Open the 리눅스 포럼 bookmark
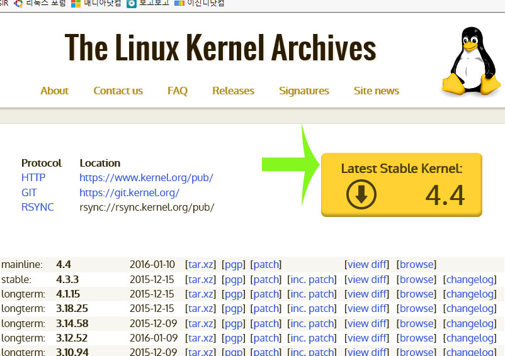Image resolution: width=505 pixels, height=356 pixels. [x=40, y=4]
